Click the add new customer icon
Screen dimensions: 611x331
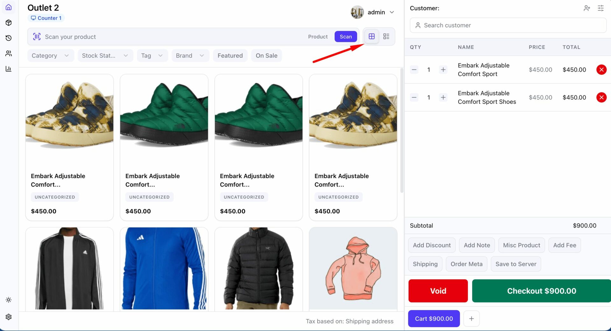click(x=587, y=8)
